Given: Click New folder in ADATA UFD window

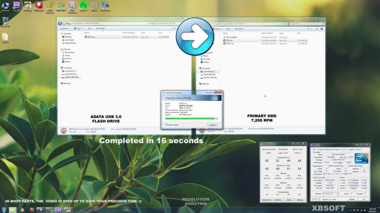Looking at the screenshot, I should (x=101, y=28).
